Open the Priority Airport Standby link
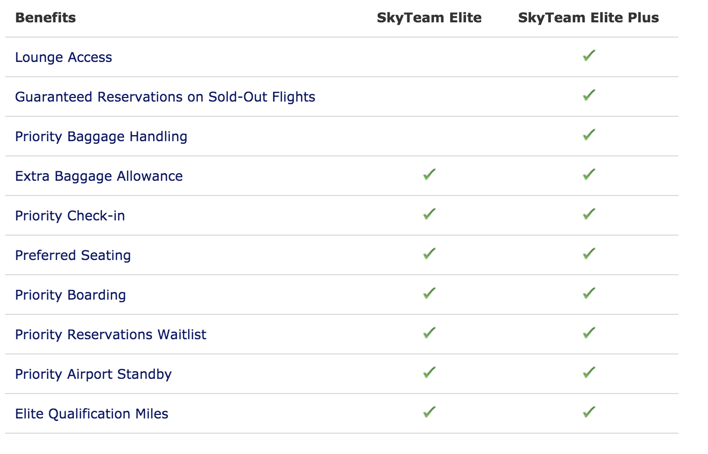The image size is (708, 454). (x=93, y=374)
